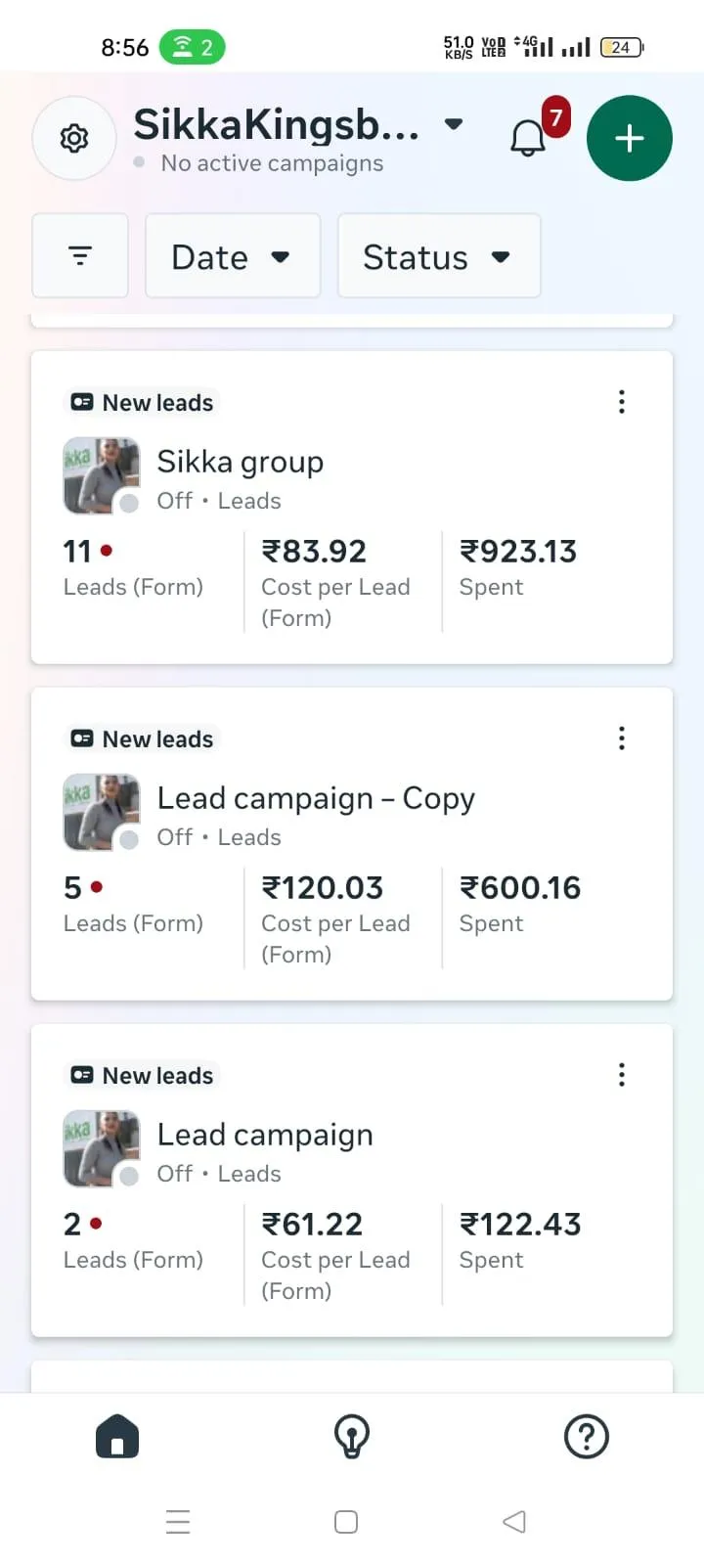Open the settings gear icon
704x1565 pixels.
74,139
